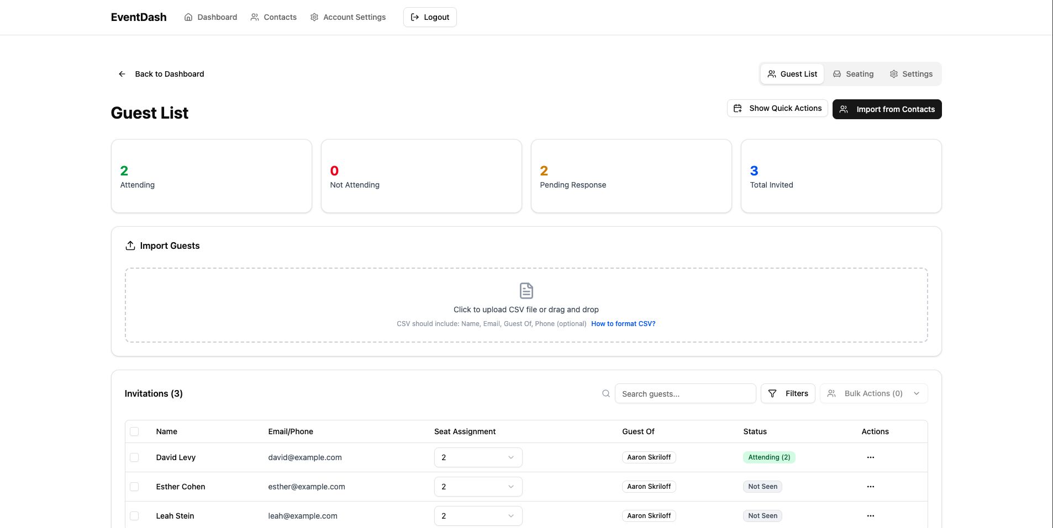Click the Search guests input field
The height and width of the screenshot is (528, 1053).
click(685, 393)
